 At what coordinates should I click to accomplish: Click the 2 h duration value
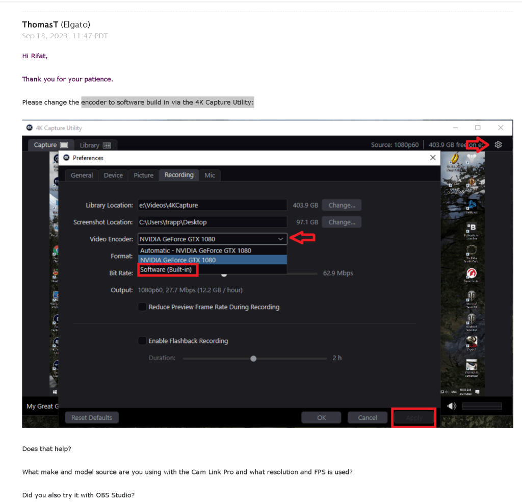(x=337, y=358)
